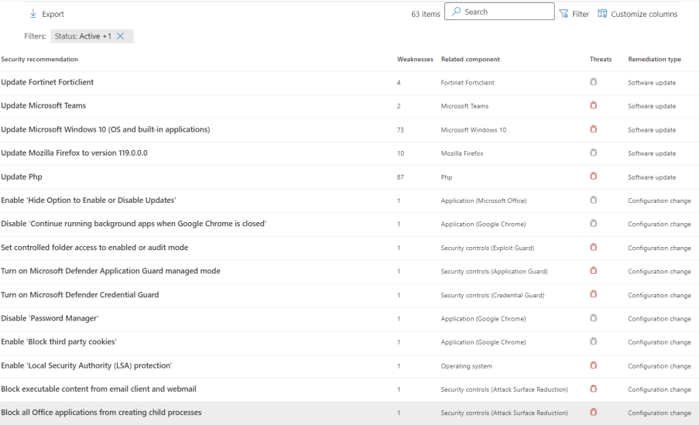699x425 pixels.
Task: Click the Export download arrow icon
Action: [x=33, y=14]
